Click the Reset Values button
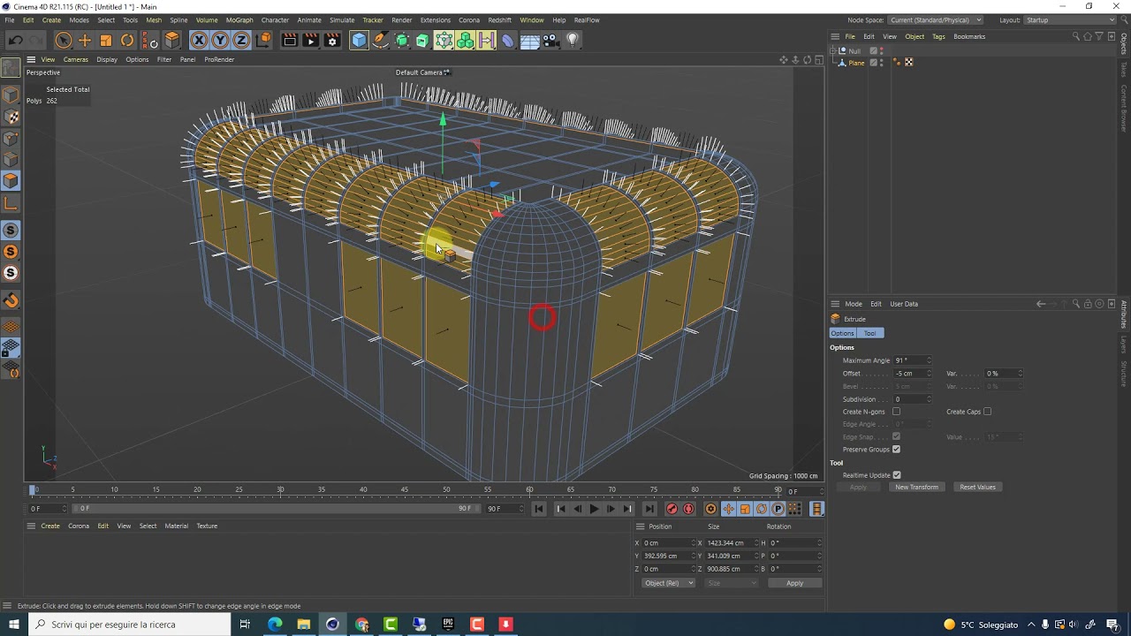This screenshot has height=636, width=1131. coord(977,487)
